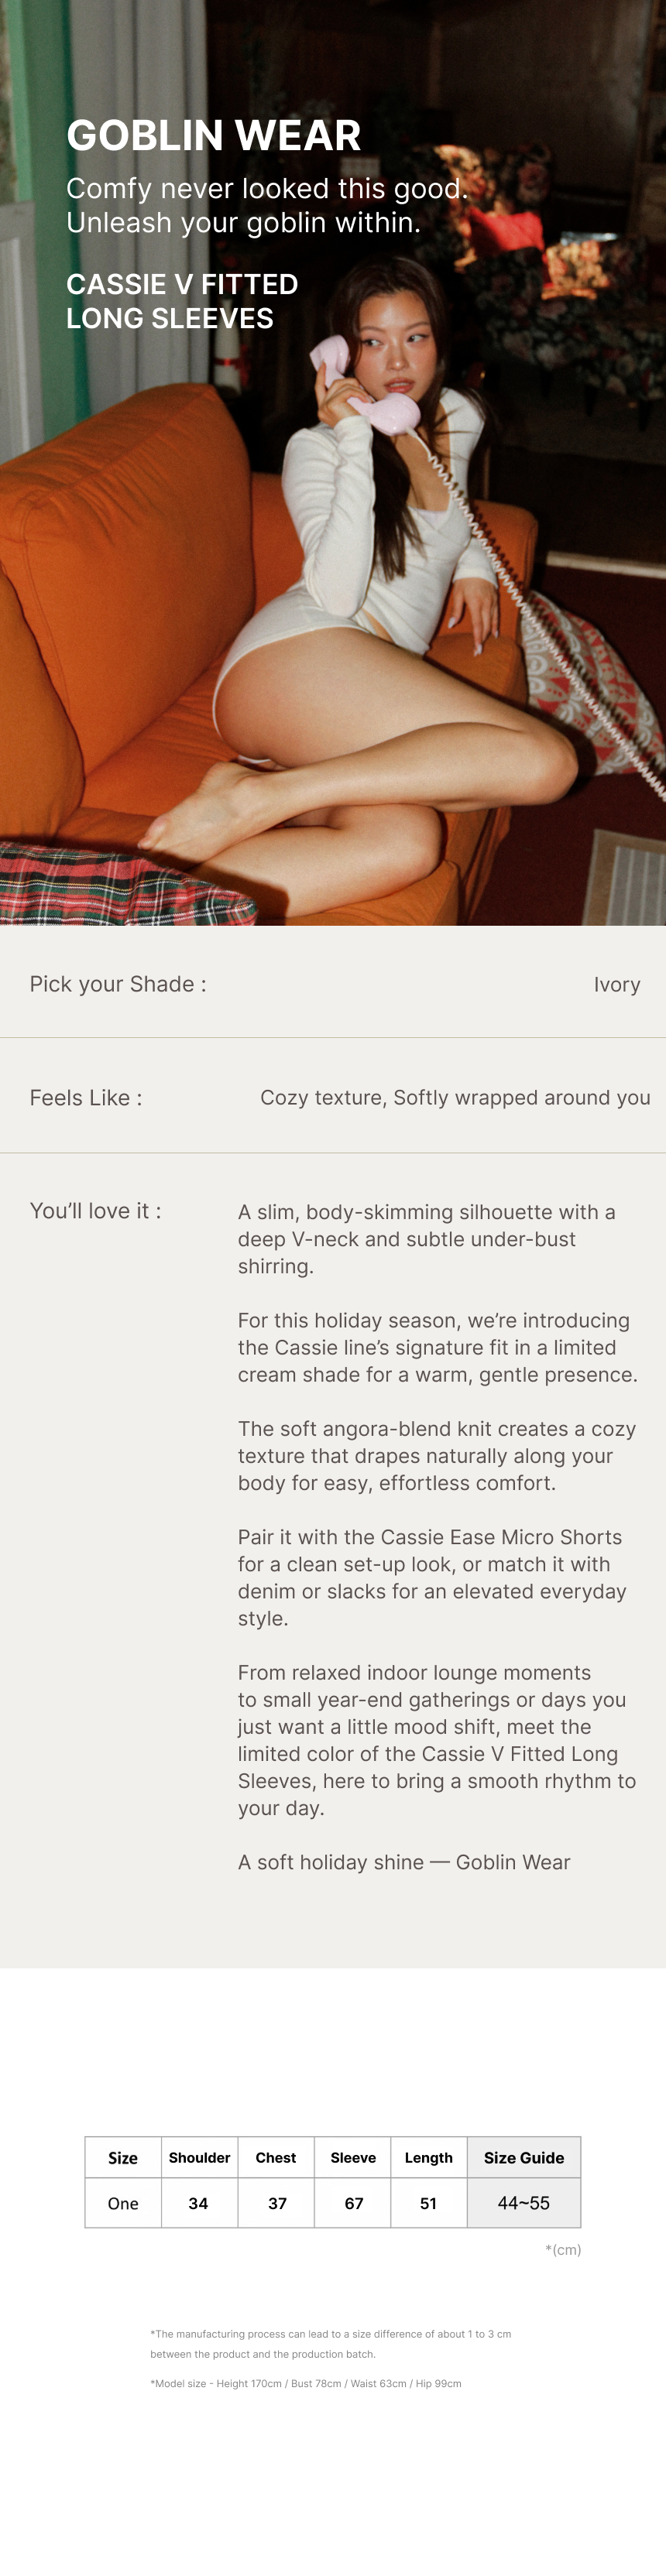The image size is (666, 2576).
Task: Click the CASSIE V FITTED LONG SLEEVES title
Action: coord(182,301)
